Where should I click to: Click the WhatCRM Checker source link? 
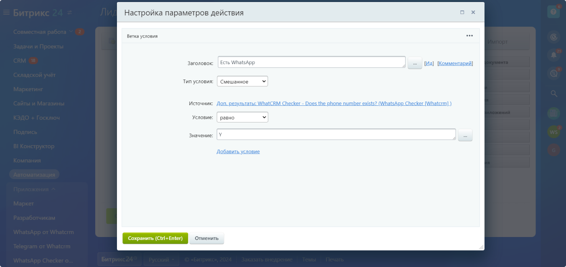coord(334,103)
